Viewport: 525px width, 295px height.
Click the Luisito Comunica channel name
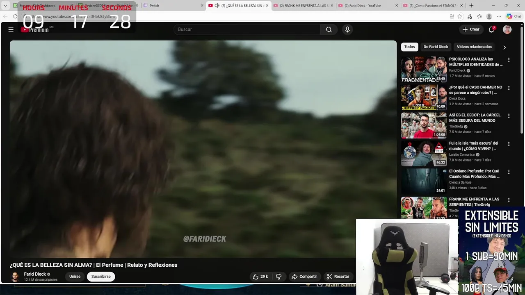pyautogui.click(x=462, y=154)
